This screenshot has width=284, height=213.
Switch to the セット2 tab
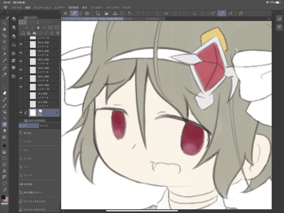point(44,126)
